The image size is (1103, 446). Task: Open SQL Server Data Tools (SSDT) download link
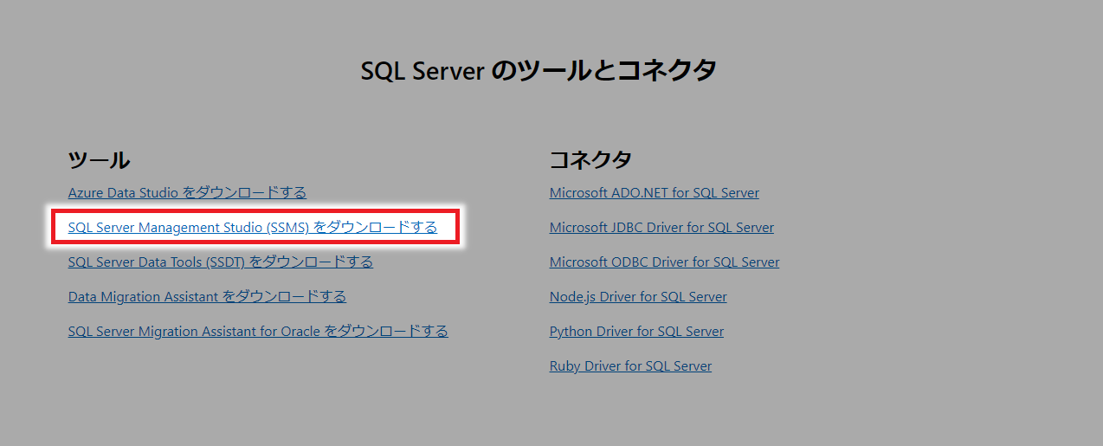(221, 262)
